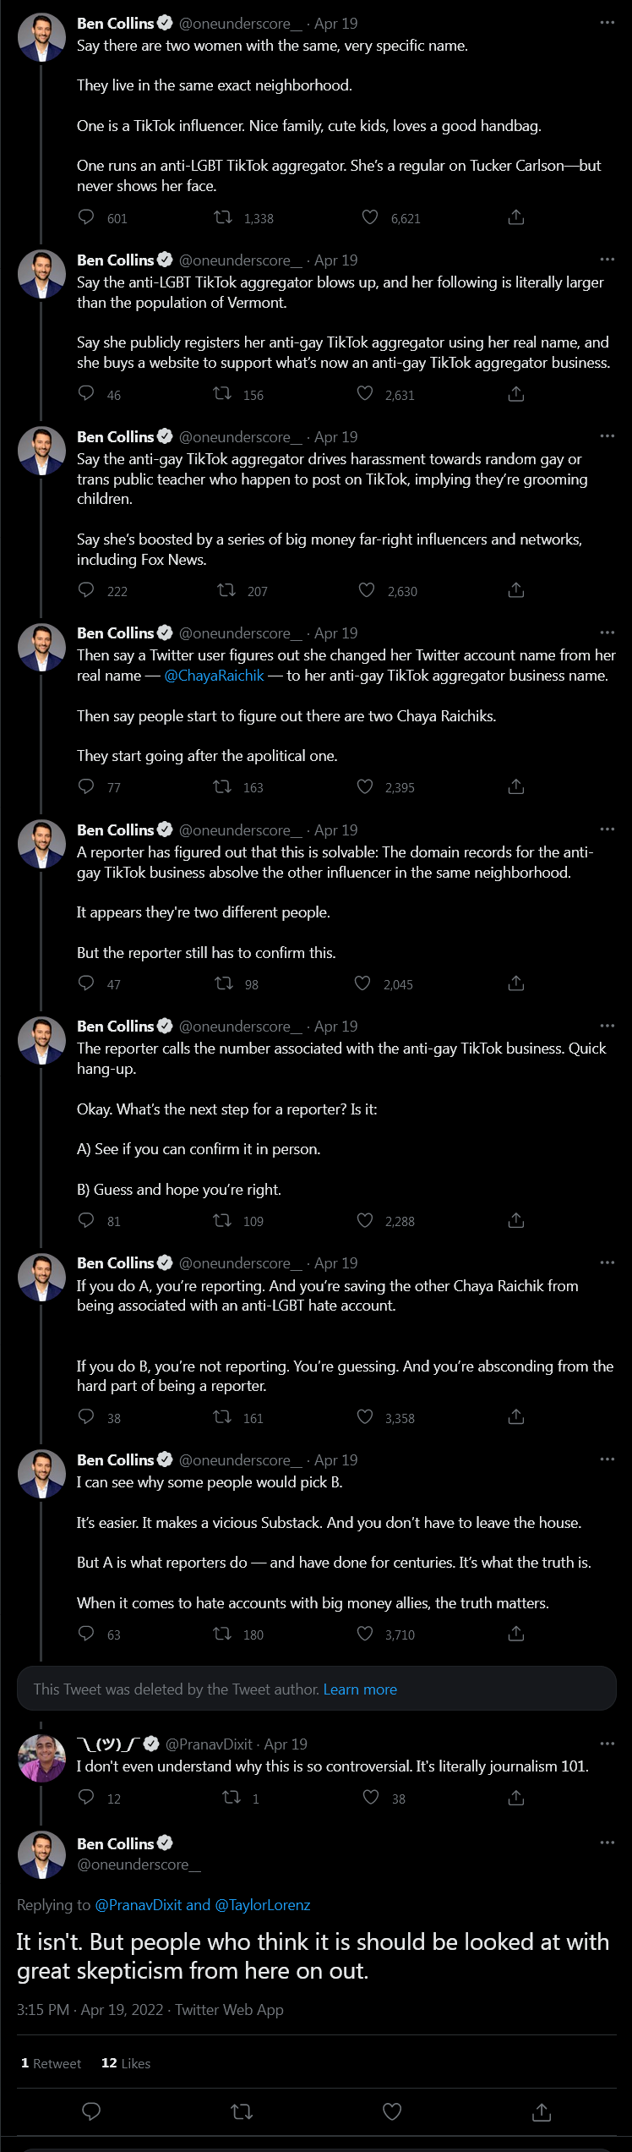Open the @ChayaRaichik mention link
The image size is (632, 2152).
coord(214,676)
